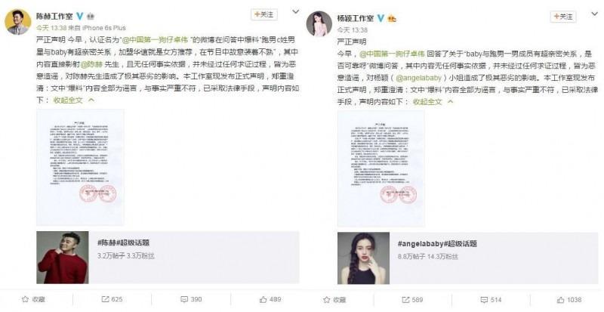Click the 陈赫工作室 profile avatar
This screenshot has height=312, width=604.
[x=17, y=22]
